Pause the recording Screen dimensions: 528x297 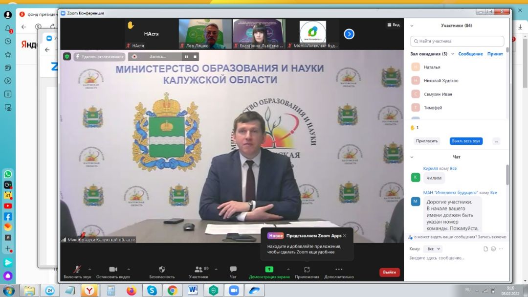point(186,57)
